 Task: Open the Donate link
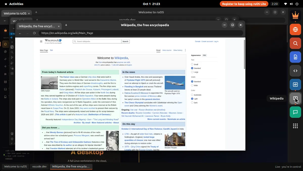198,41
